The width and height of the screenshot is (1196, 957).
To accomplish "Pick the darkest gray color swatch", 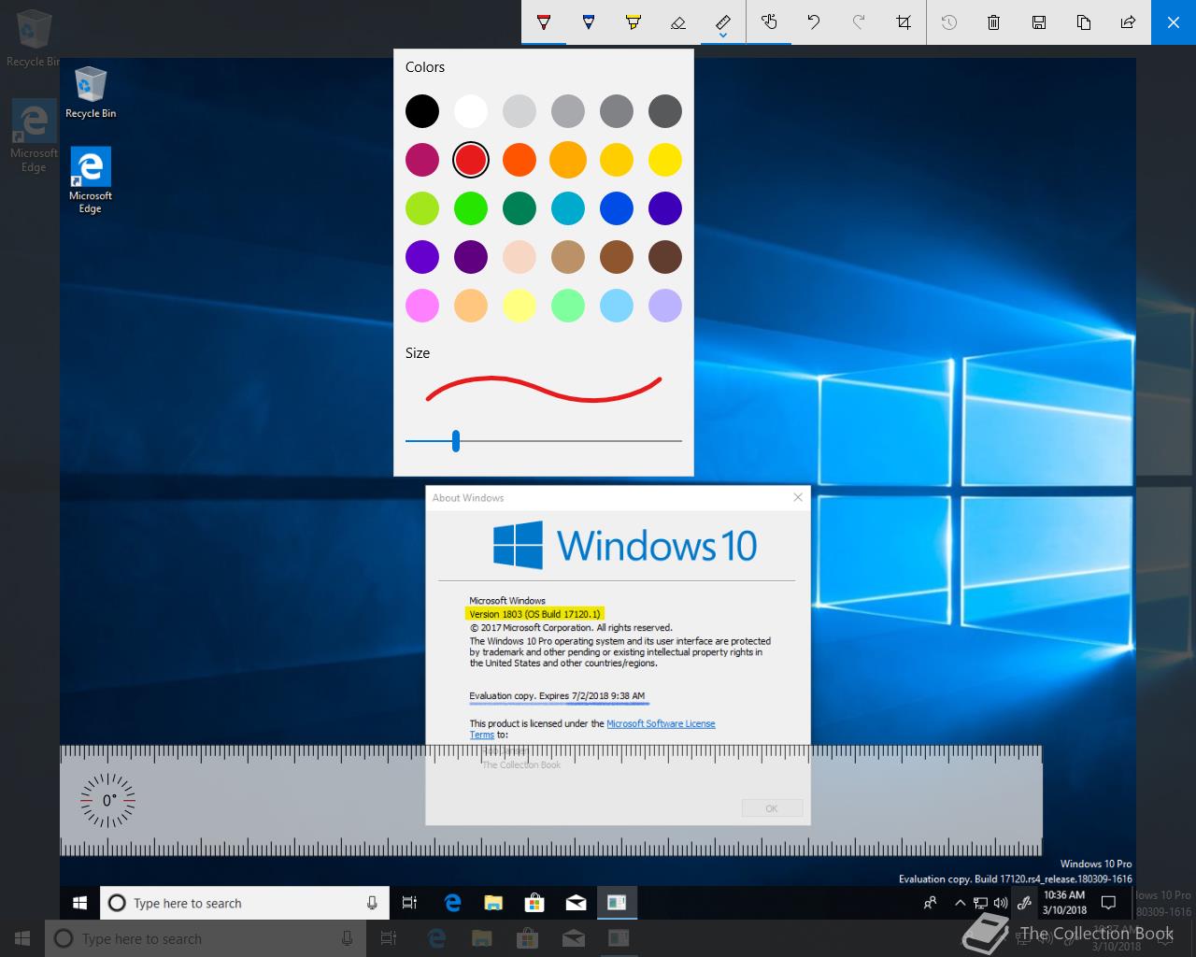I will [665, 111].
